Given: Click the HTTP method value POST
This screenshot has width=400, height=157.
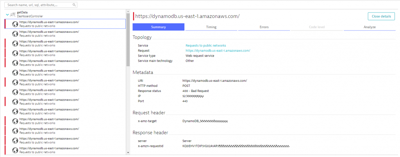Looking at the screenshot, I should [186, 86].
